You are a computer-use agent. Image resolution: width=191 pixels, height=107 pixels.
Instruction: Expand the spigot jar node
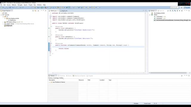[x=3, y=24]
